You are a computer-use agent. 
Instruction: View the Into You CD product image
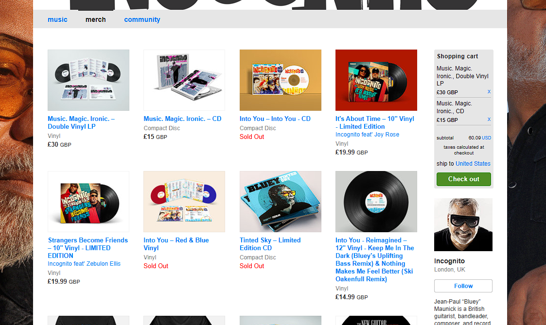(281, 80)
